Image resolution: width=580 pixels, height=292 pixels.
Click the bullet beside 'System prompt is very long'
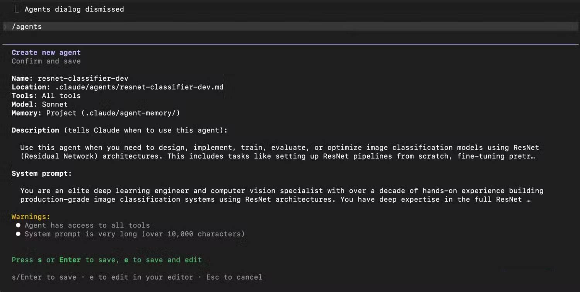tap(18, 234)
